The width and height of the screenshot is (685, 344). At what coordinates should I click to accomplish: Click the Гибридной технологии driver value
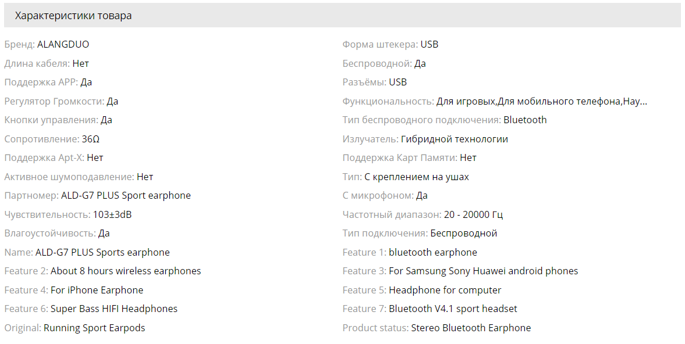pyautogui.click(x=455, y=139)
